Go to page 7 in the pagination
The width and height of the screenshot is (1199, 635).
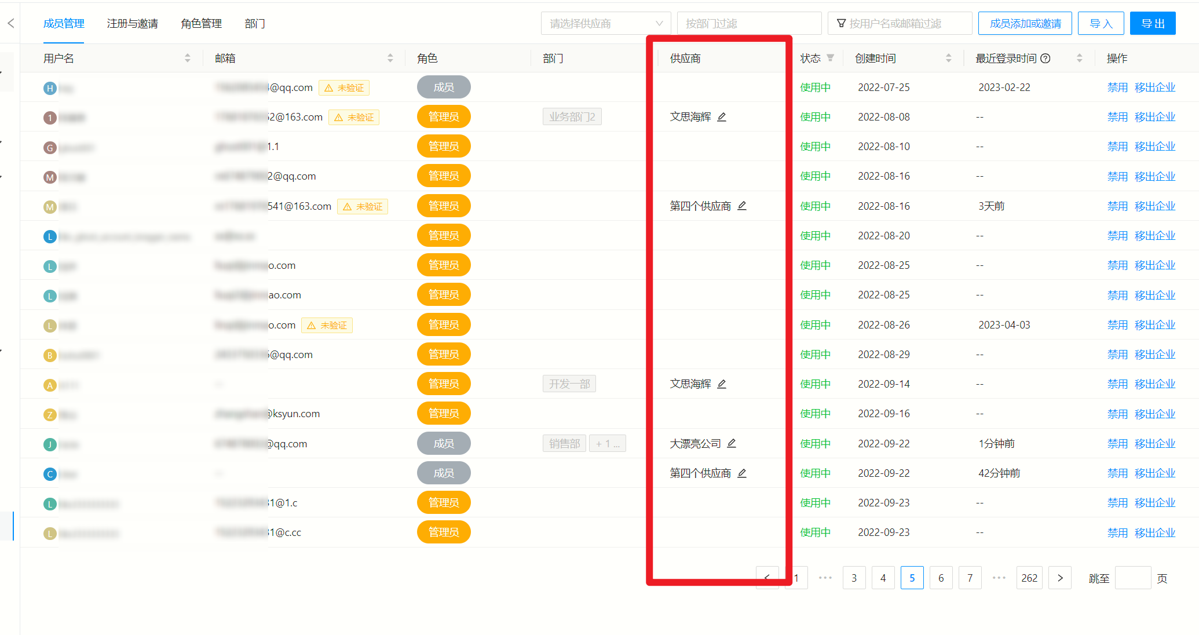970,578
